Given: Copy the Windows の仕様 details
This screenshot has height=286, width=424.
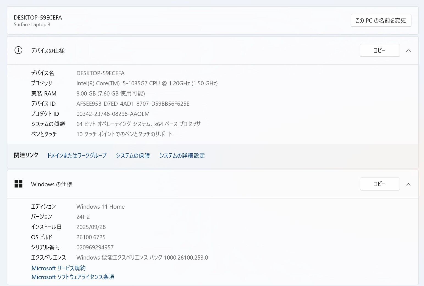Looking at the screenshot, I should pyautogui.click(x=380, y=184).
